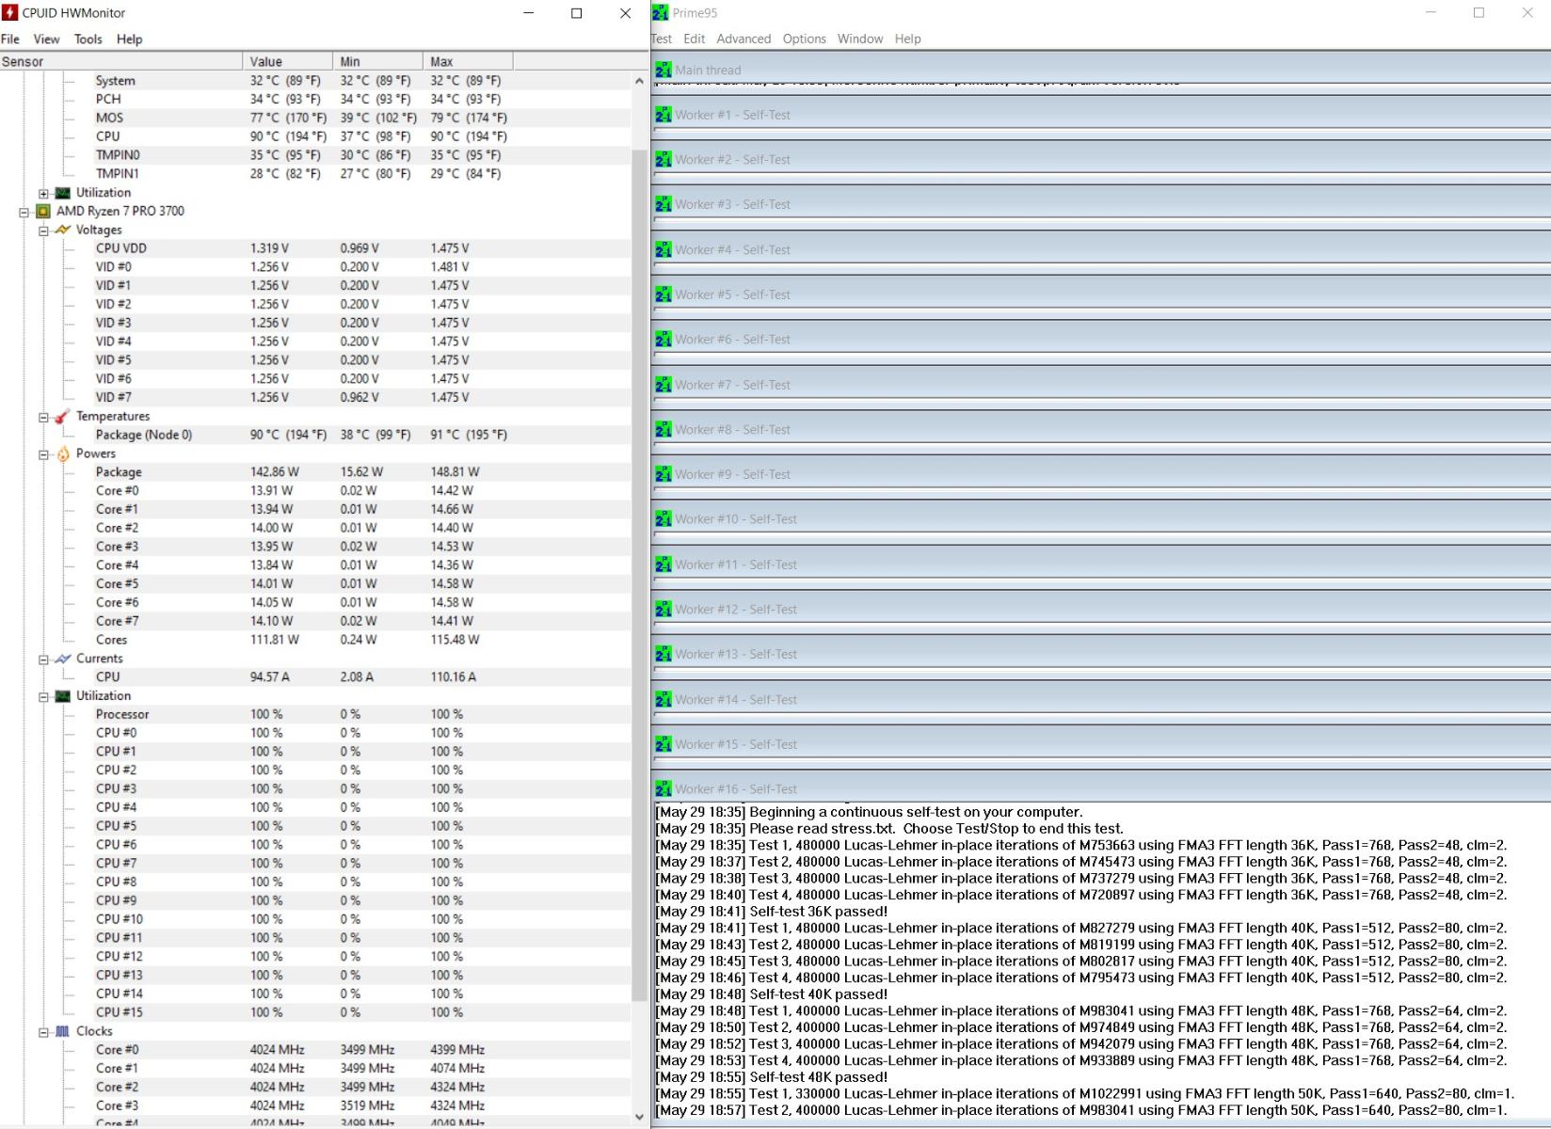Click the Worker #11 window icon
This screenshot has width=1551, height=1129.
[664, 564]
